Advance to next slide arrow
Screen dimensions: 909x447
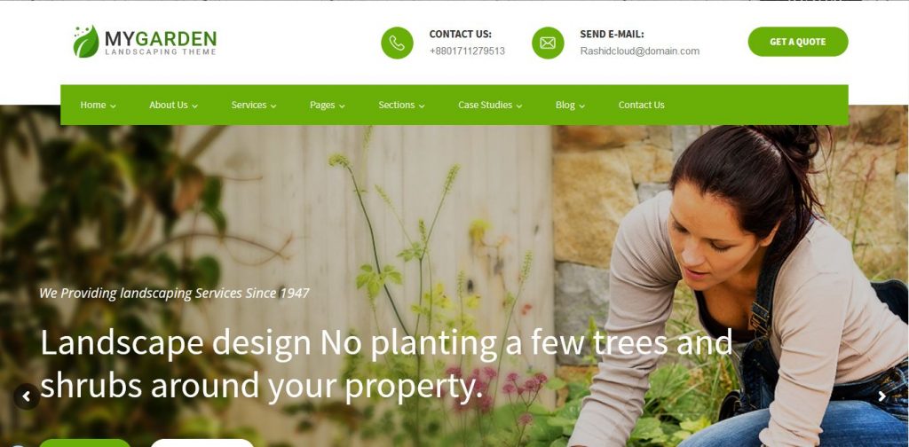pyautogui.click(x=881, y=396)
